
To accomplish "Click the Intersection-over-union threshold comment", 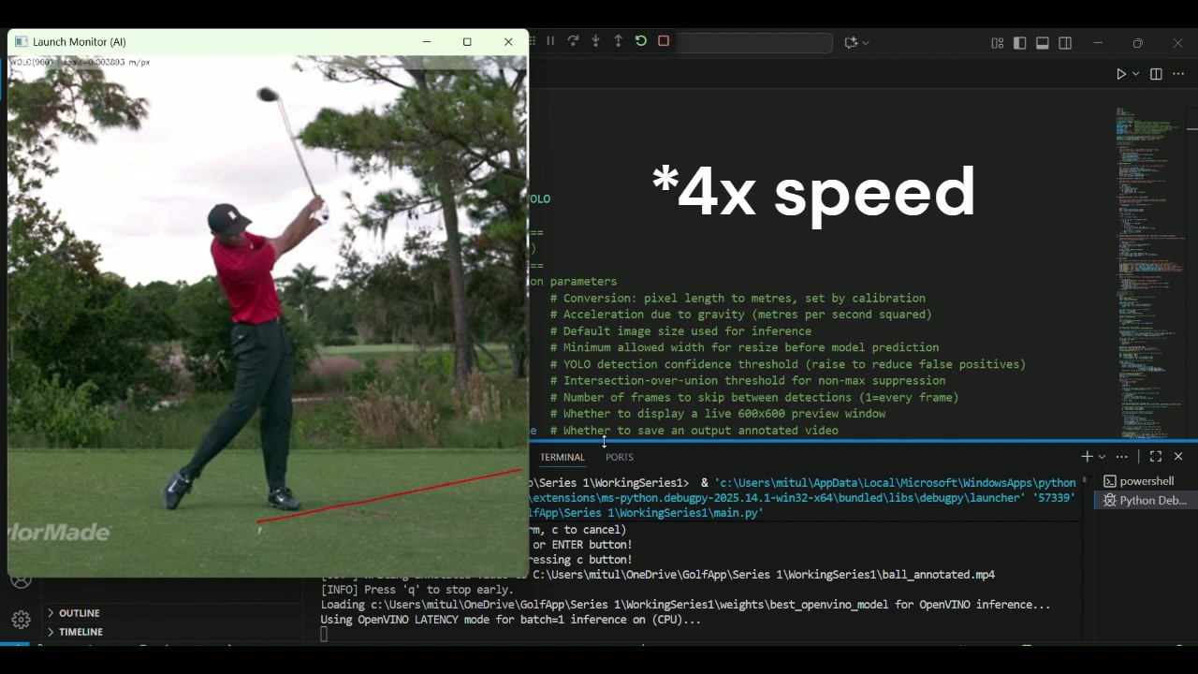I will pos(748,381).
